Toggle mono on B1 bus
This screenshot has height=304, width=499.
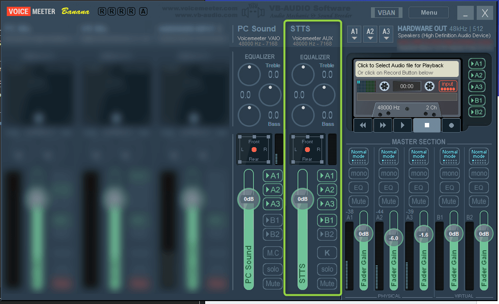coord(450,173)
